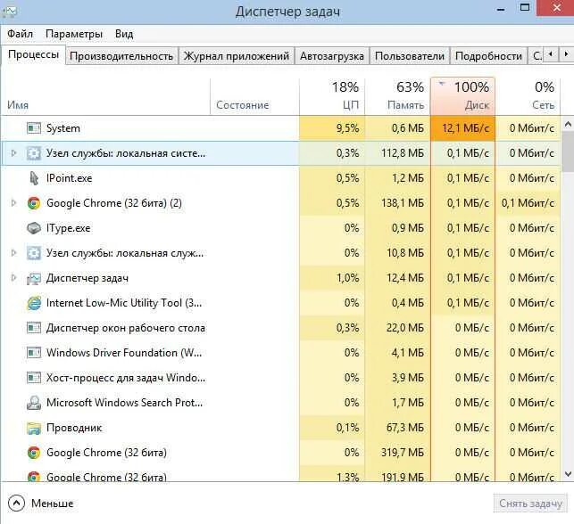
Task: Expand the Диспетчер задач process group
Action: click(14, 278)
